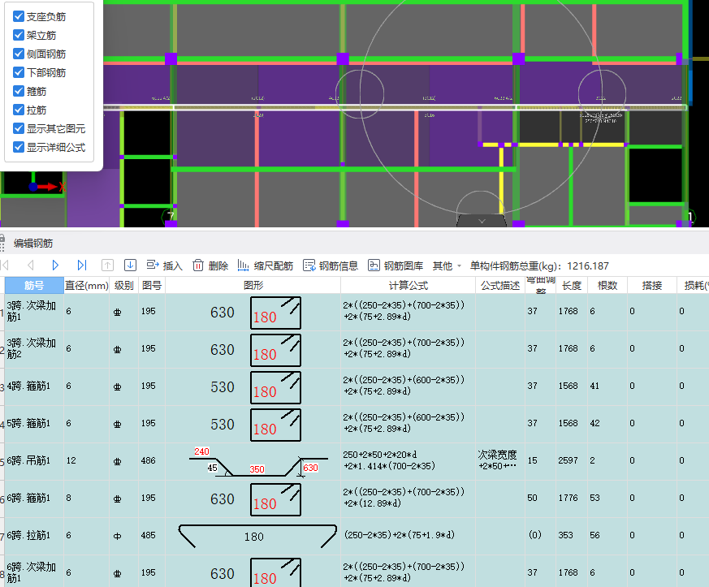
Task: Toggle 下部钢筋 checkbox
Action: coord(19,72)
